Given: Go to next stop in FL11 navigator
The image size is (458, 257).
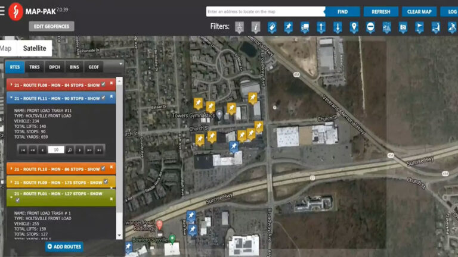Looking at the screenshot, I should point(79,150).
